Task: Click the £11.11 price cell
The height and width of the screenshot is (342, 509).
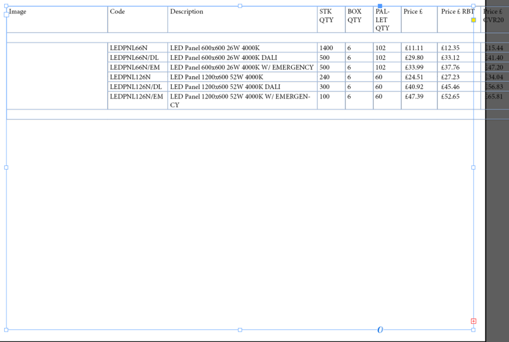Action: [419, 48]
